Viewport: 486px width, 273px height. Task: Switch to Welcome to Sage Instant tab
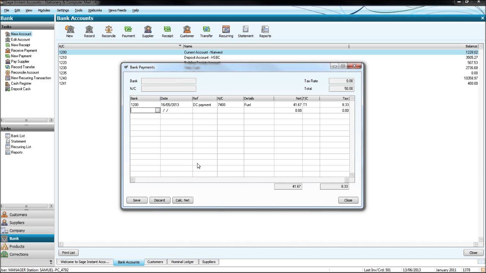coord(85,262)
